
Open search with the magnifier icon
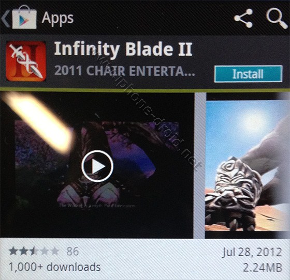pyautogui.click(x=277, y=18)
